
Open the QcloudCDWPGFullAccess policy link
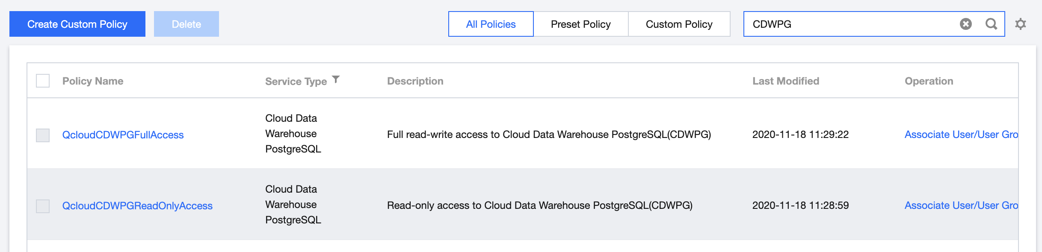[x=123, y=135]
